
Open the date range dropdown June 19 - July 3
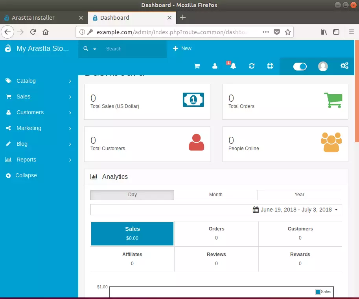(x=216, y=210)
